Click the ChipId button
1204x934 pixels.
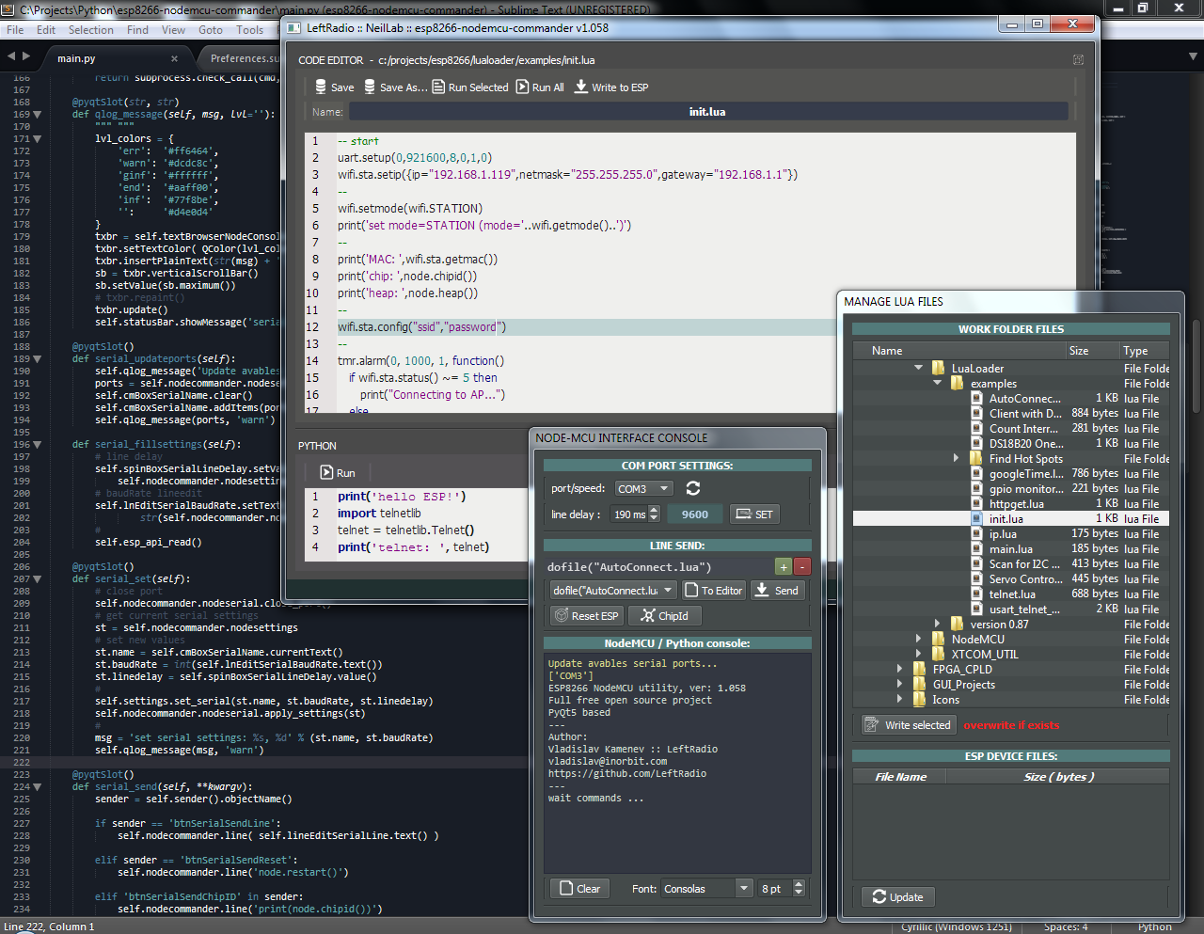coord(665,615)
